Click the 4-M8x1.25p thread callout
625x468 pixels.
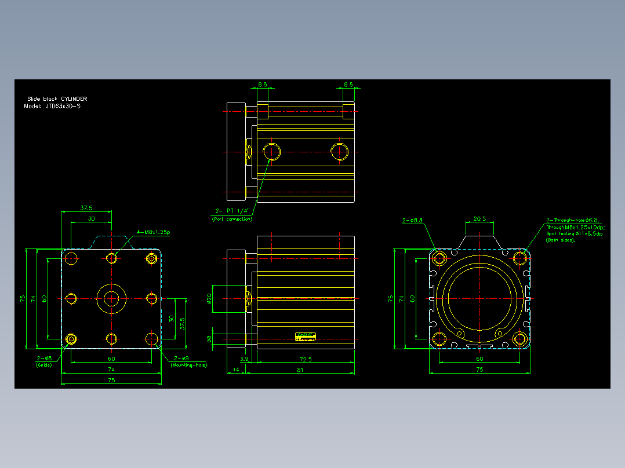point(153,232)
